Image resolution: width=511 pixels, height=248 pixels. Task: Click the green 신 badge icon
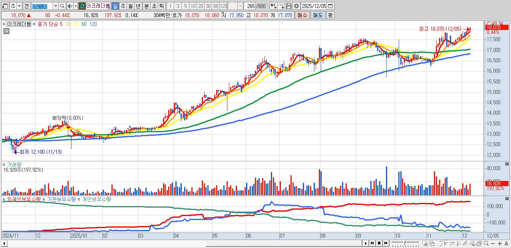(82, 6)
